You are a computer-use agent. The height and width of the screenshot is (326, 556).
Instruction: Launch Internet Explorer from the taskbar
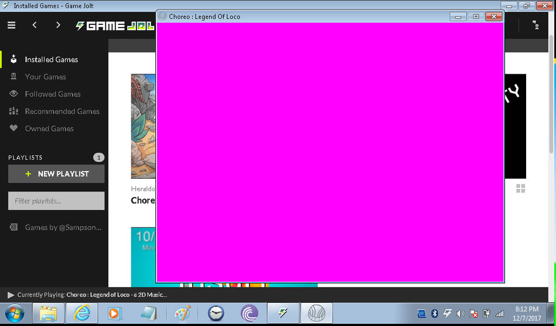pos(82,313)
